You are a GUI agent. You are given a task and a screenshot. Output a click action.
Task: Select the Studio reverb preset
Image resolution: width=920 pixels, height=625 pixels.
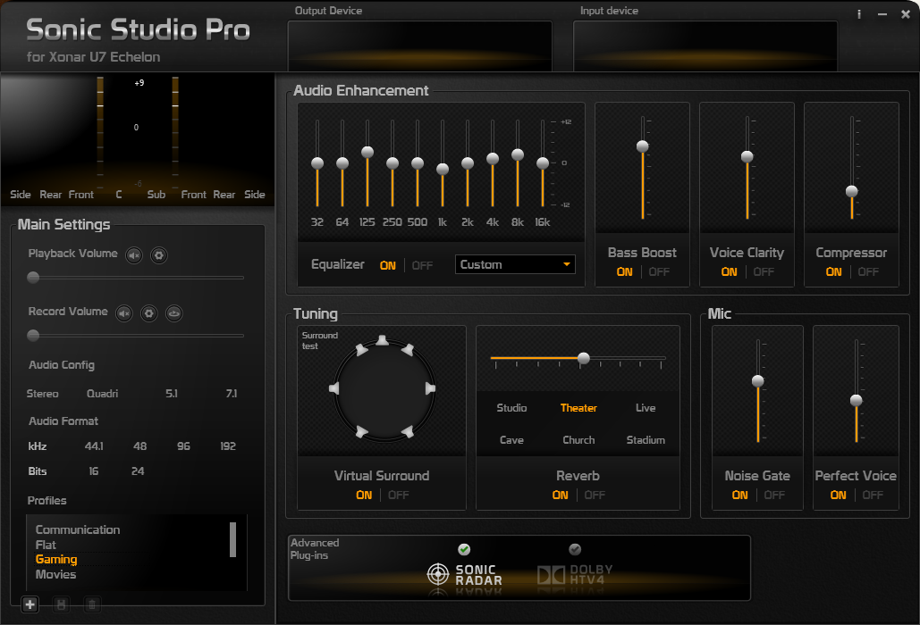511,408
